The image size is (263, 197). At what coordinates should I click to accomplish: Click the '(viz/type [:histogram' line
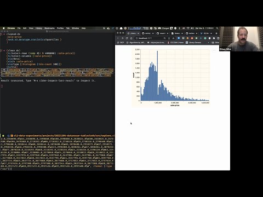[x=34, y=64]
